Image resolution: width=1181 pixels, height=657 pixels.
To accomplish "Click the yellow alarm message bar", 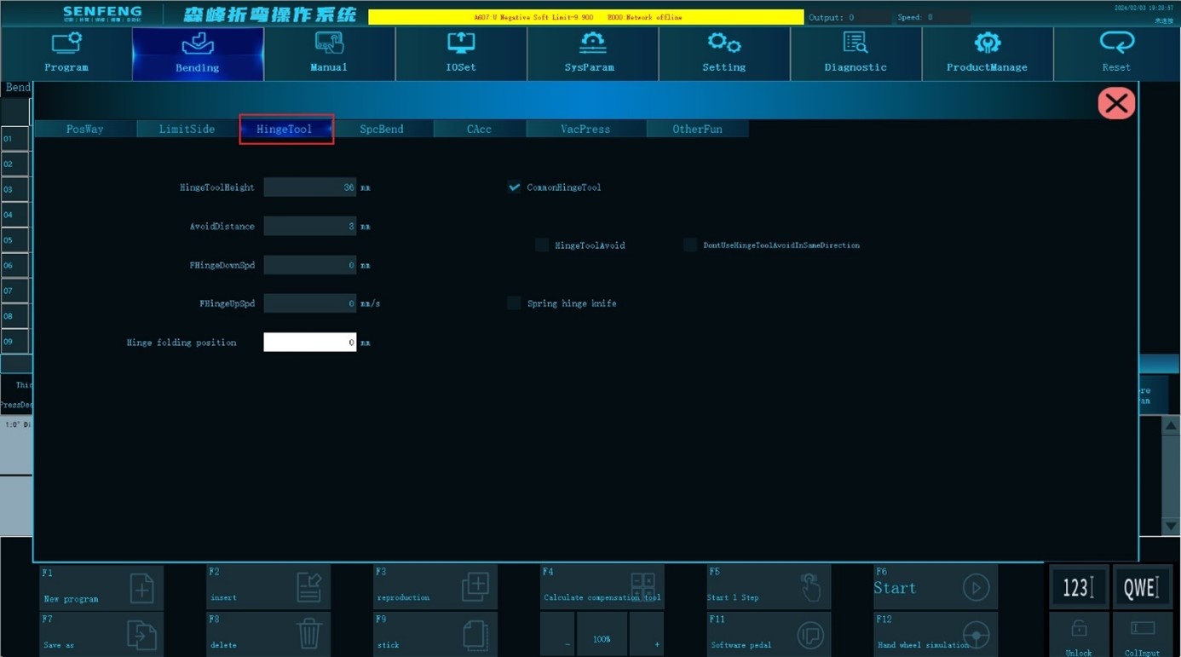I will coord(585,17).
